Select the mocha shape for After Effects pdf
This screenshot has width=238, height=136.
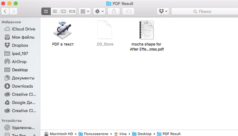pyautogui.click(x=147, y=30)
